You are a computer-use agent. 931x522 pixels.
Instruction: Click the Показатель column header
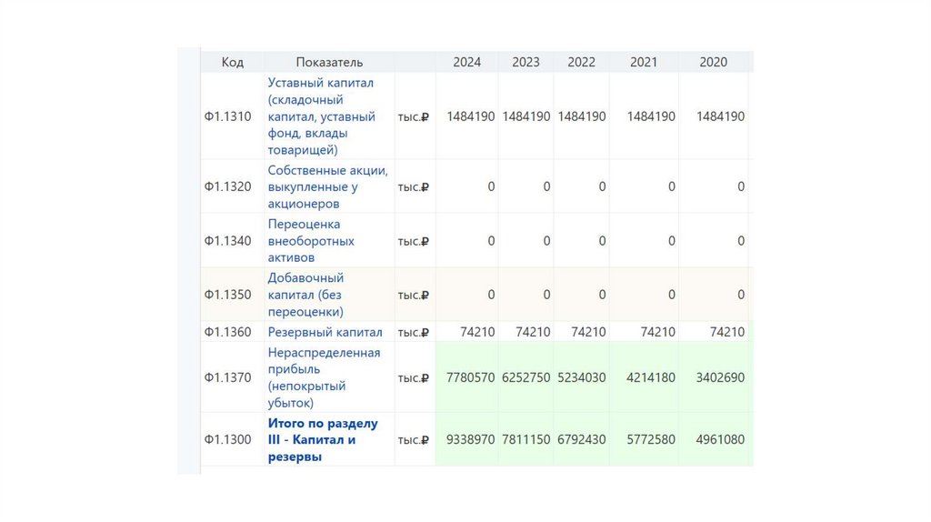(329, 62)
